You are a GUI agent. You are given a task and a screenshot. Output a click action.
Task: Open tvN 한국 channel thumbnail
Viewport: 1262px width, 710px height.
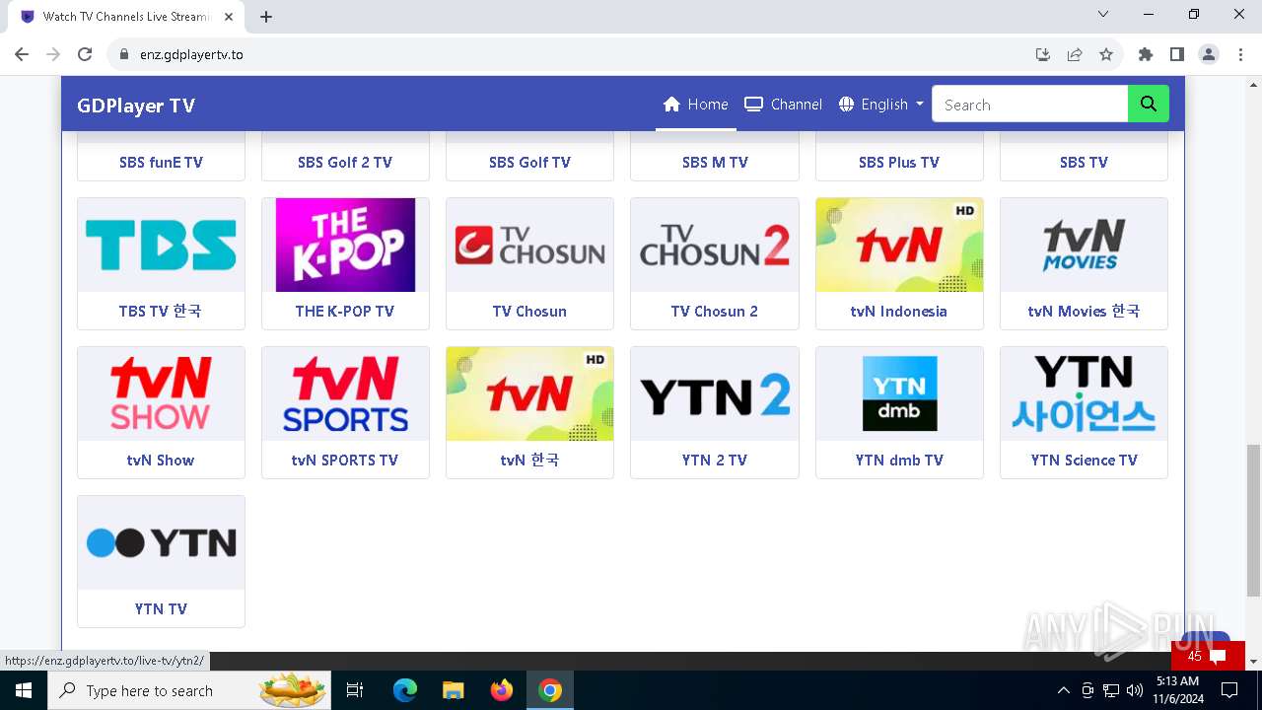click(x=529, y=393)
